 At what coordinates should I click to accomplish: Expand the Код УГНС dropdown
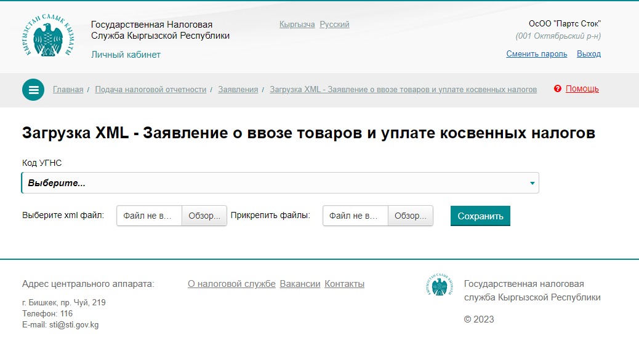(x=280, y=183)
